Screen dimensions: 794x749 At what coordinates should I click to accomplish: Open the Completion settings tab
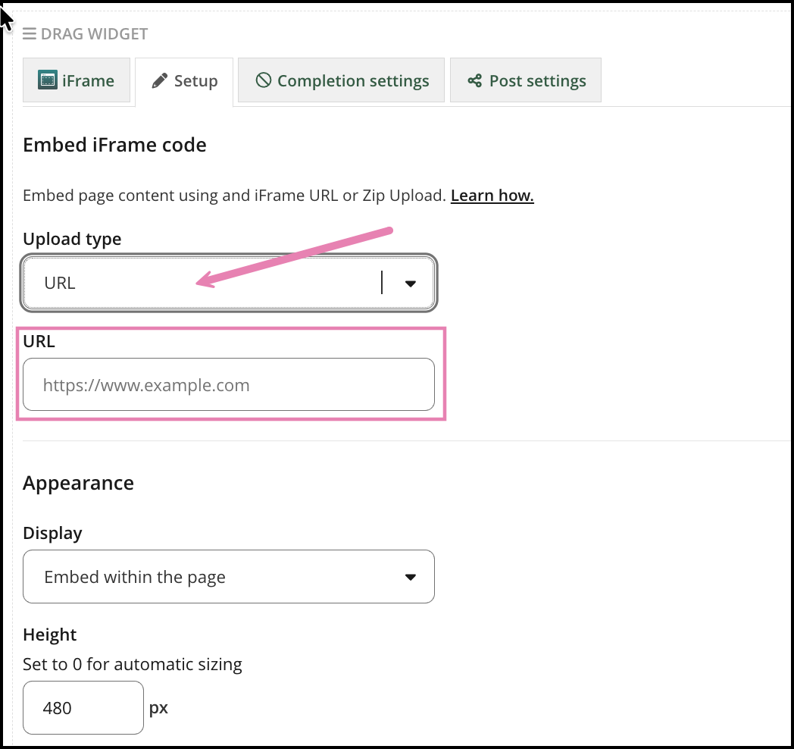(x=353, y=80)
